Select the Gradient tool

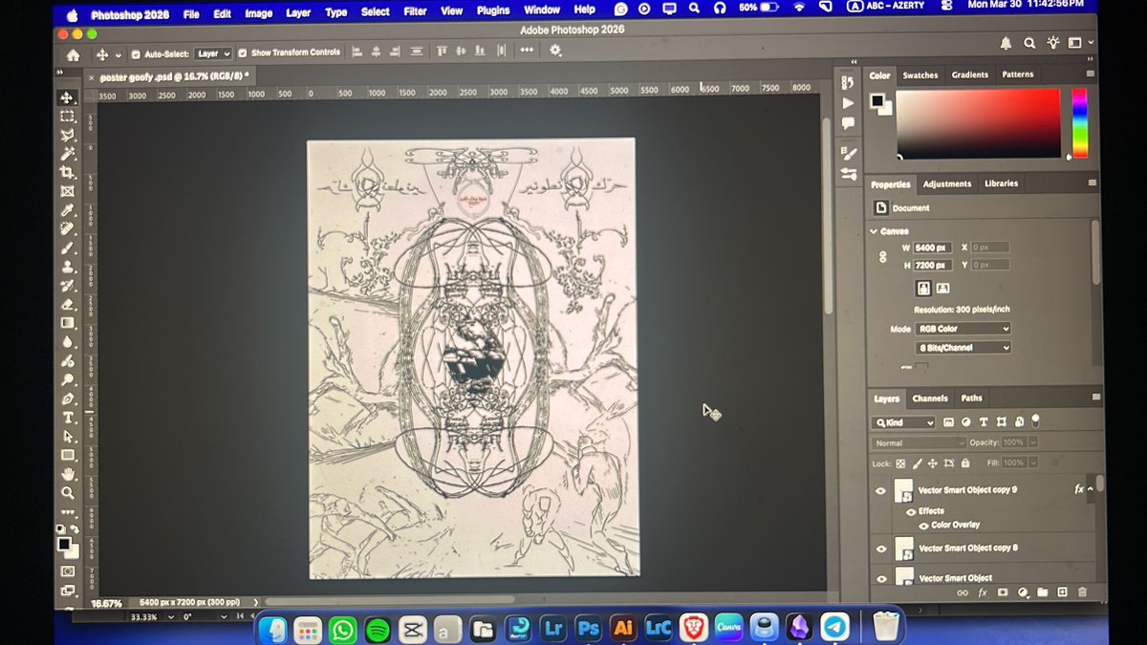(x=67, y=323)
